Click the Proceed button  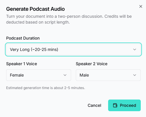click(124, 105)
